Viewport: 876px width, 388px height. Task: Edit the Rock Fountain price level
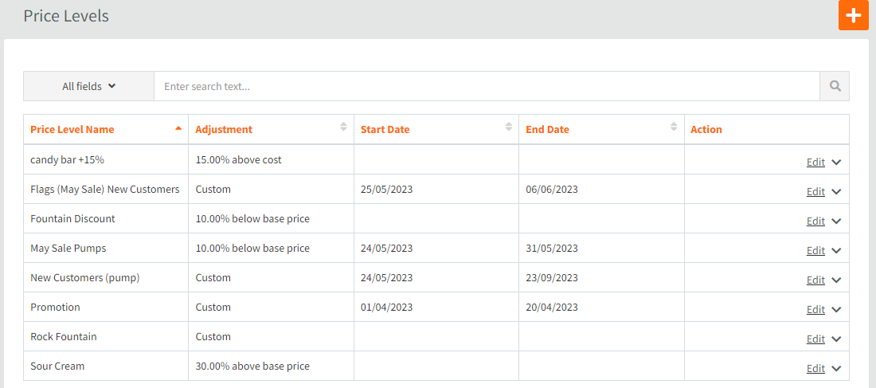815,339
